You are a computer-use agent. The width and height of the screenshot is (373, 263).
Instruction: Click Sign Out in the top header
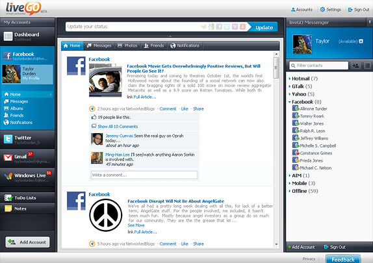click(x=359, y=10)
